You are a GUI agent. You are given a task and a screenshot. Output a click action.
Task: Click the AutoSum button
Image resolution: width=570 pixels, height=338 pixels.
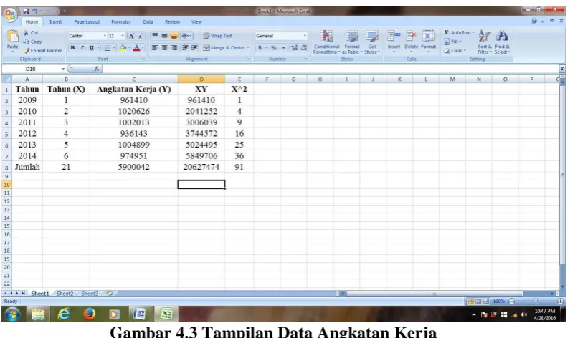click(457, 32)
